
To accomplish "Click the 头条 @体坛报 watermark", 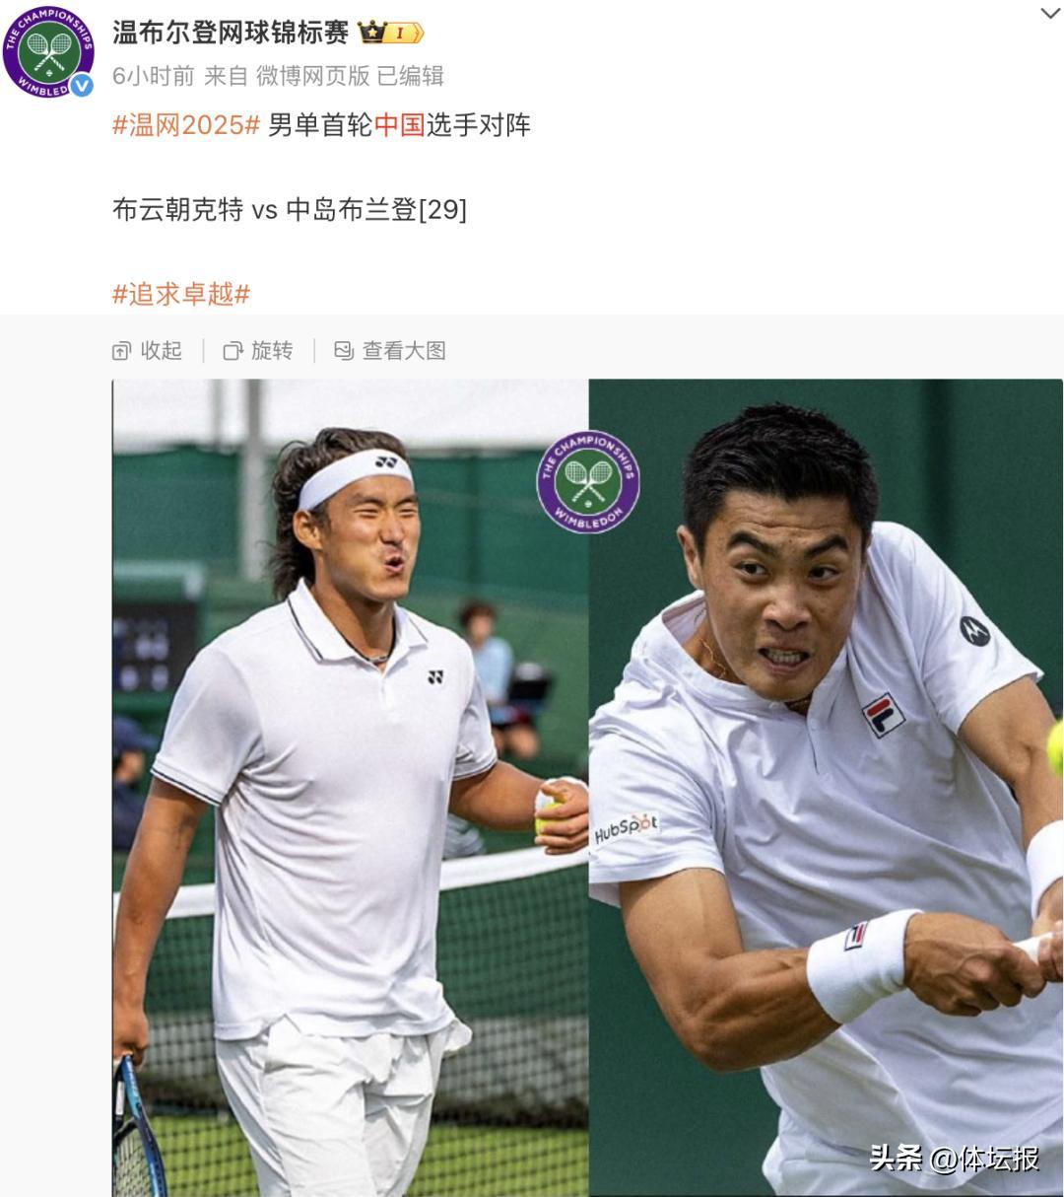I will click(x=954, y=1158).
